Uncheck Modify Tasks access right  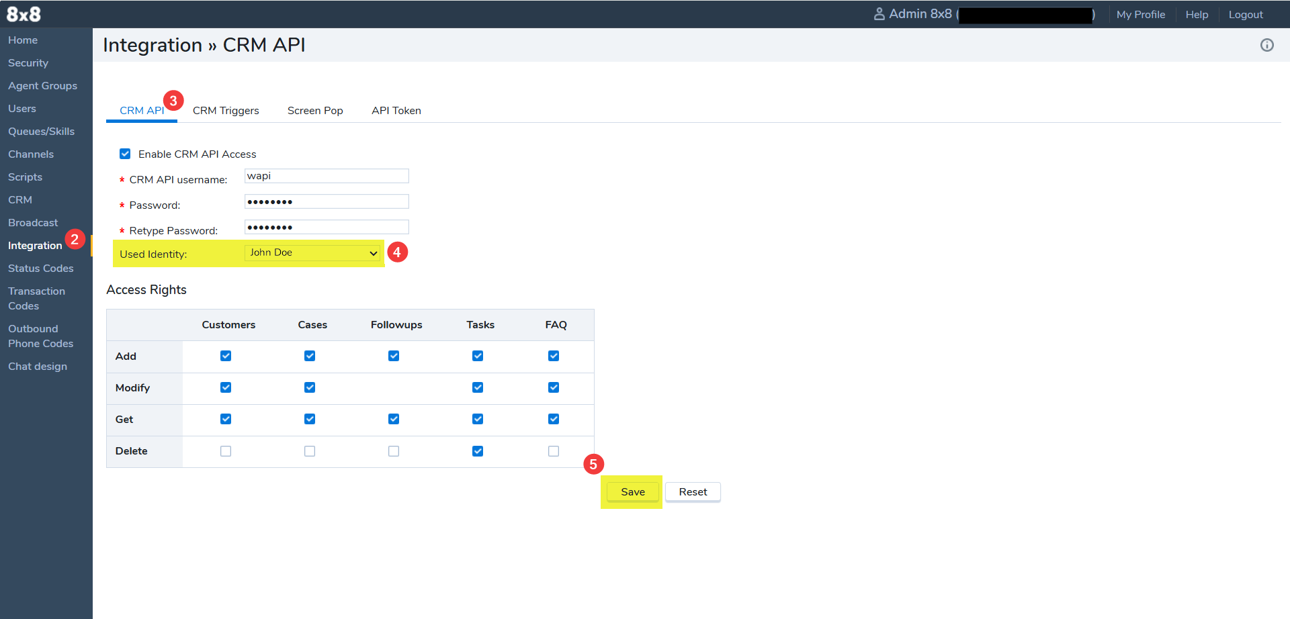tap(478, 387)
